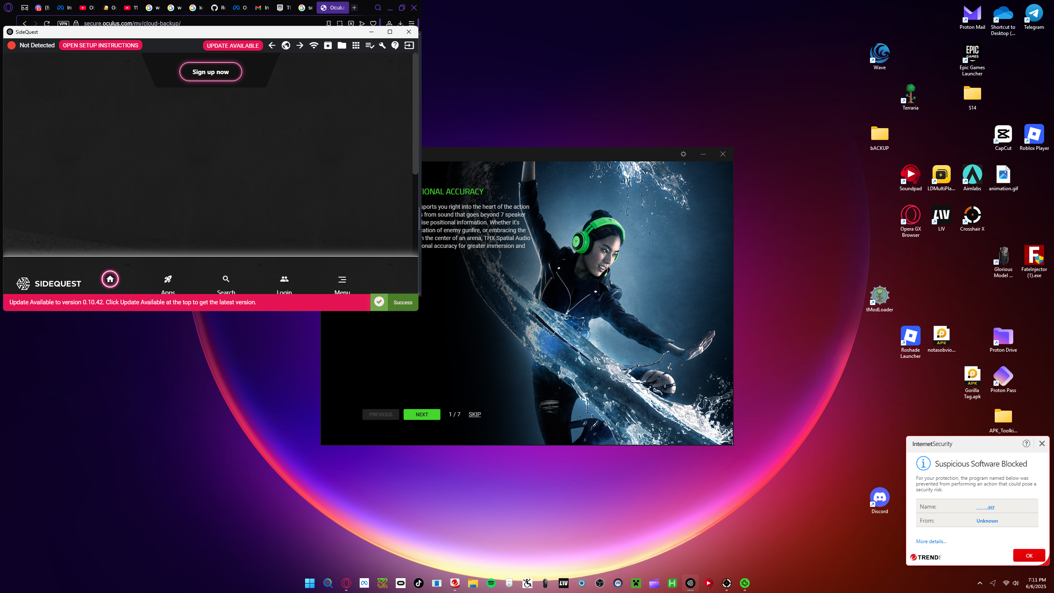Select the Proton Mail desktop icon
The image size is (1054, 593).
click(x=972, y=18)
